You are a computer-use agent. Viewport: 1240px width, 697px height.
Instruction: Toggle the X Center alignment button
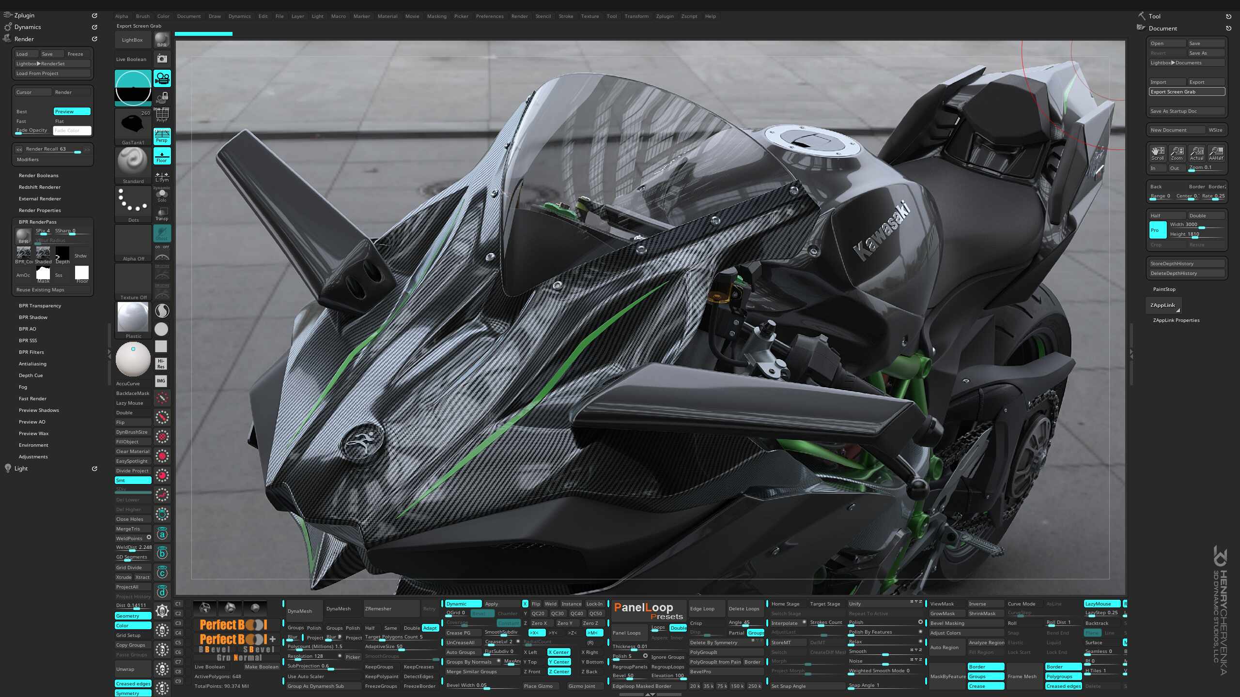pyautogui.click(x=558, y=652)
